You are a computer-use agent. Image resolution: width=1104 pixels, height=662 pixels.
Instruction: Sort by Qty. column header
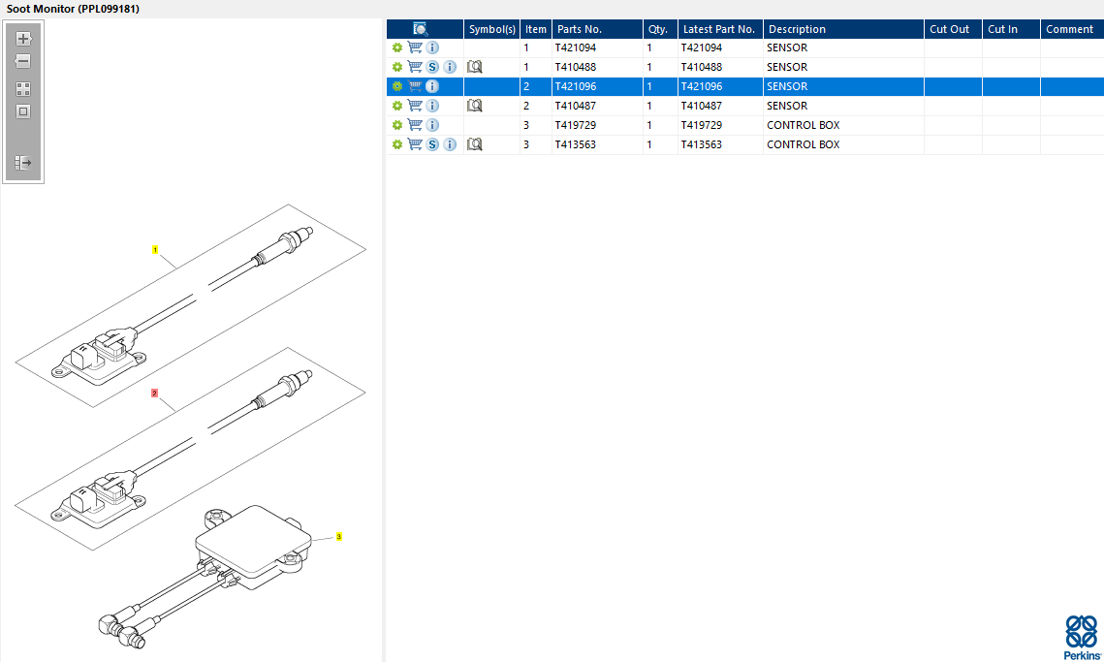coord(660,29)
